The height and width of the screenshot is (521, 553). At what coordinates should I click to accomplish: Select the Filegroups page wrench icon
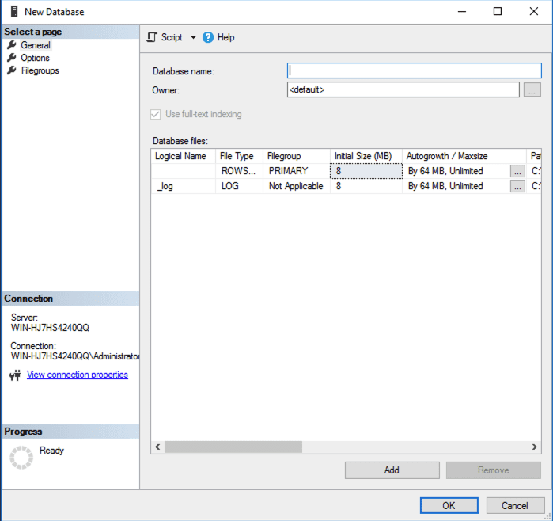tap(12, 70)
